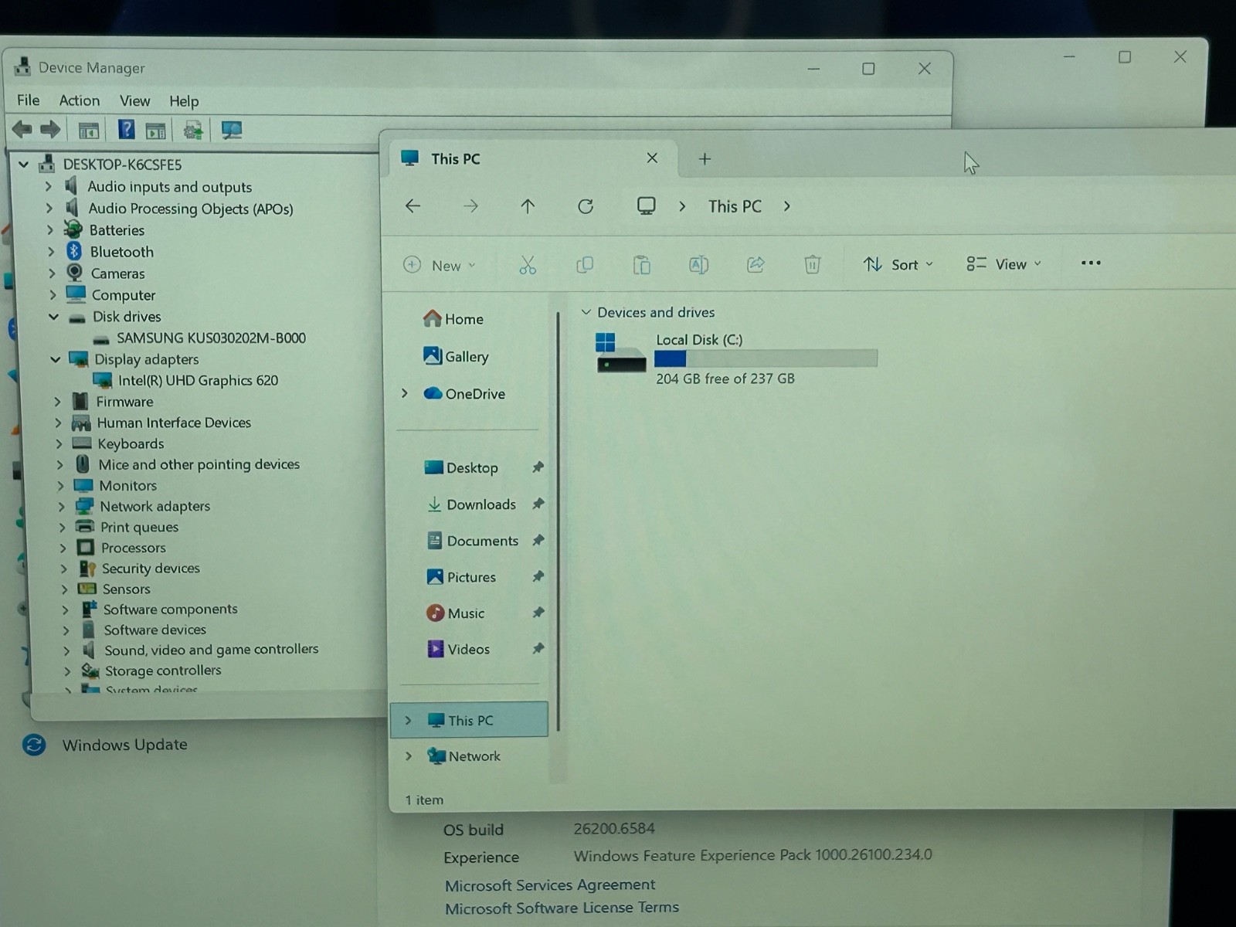Click the Delete trash icon in toolbar
Screen dimensions: 1236x927
[812, 264]
